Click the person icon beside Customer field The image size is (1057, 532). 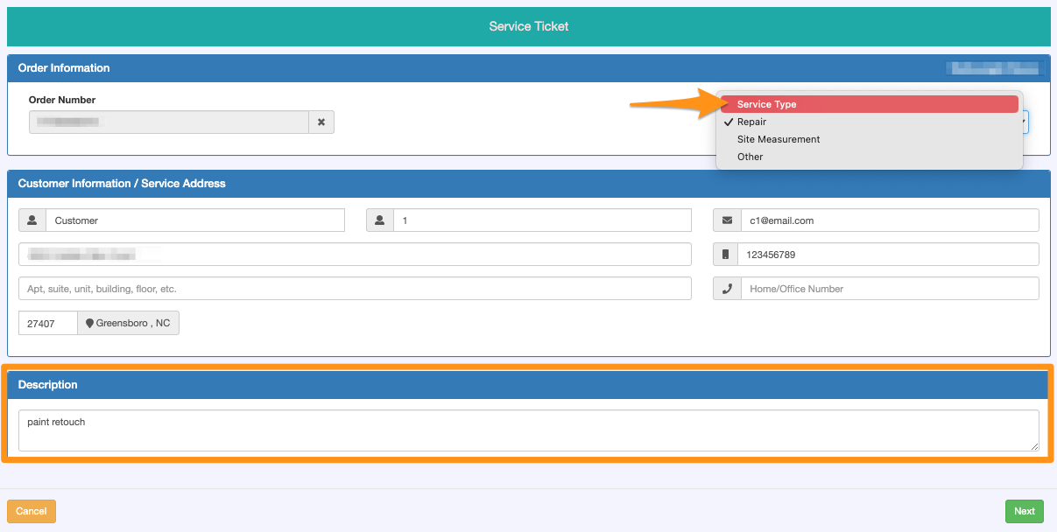pyautogui.click(x=32, y=220)
